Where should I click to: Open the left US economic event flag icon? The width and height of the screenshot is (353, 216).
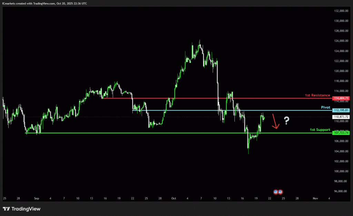tap(275, 191)
